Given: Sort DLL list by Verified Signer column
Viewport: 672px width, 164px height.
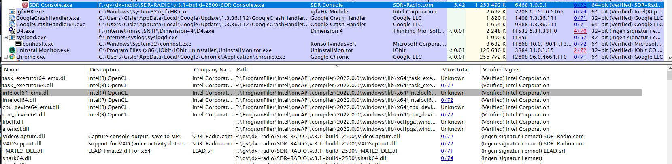Looking at the screenshot, I should tap(561, 70).
